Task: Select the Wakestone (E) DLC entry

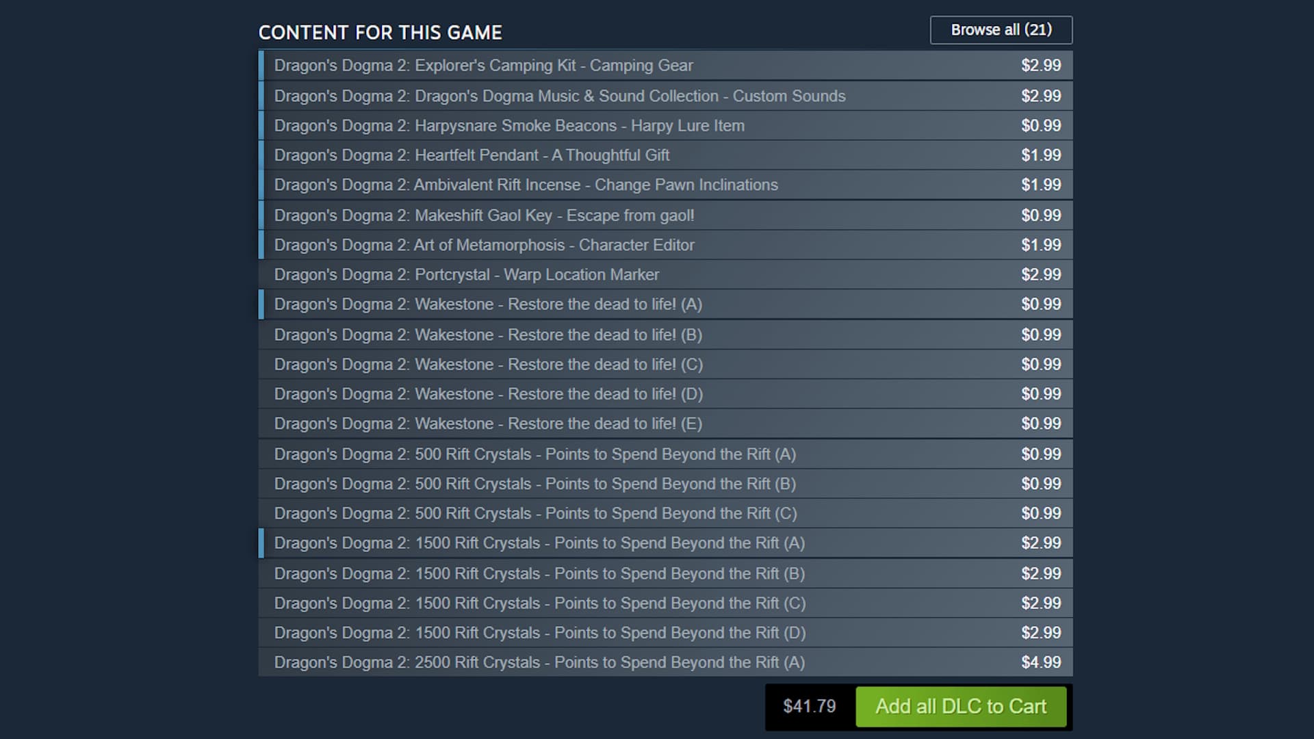Action: click(x=488, y=424)
